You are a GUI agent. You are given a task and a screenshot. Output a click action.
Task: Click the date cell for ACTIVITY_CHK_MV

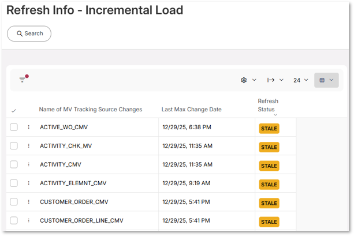[x=187, y=146]
